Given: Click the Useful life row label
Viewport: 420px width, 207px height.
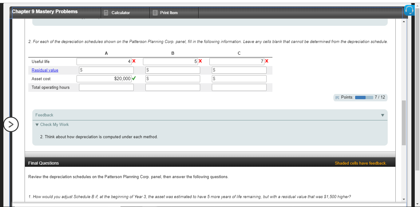Looking at the screenshot, I should pos(41,61).
